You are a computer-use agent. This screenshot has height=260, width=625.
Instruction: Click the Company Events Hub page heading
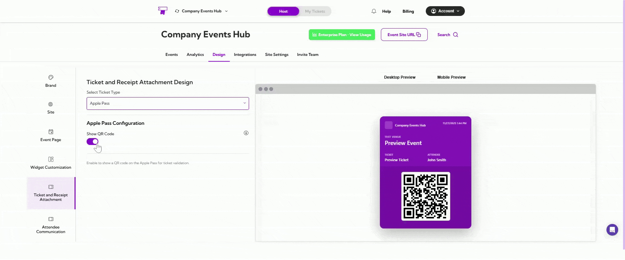tap(205, 34)
